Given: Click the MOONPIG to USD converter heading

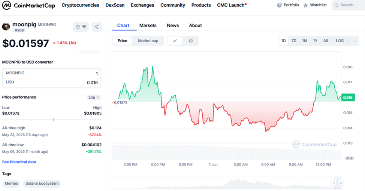Looking at the screenshot, I should point(27,62).
